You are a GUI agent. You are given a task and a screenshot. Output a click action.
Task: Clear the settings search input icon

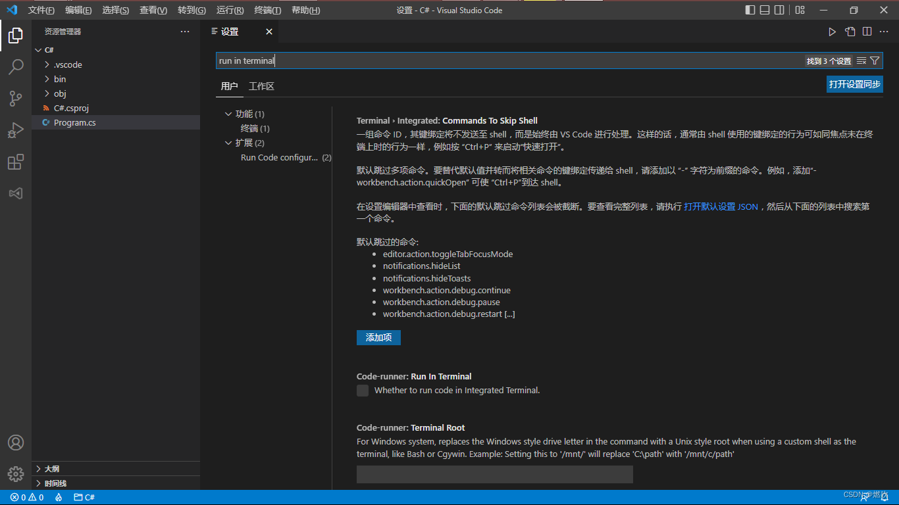[861, 60]
